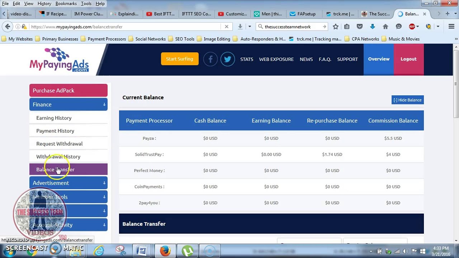Open the Bookmarks menu

[x=66, y=4]
